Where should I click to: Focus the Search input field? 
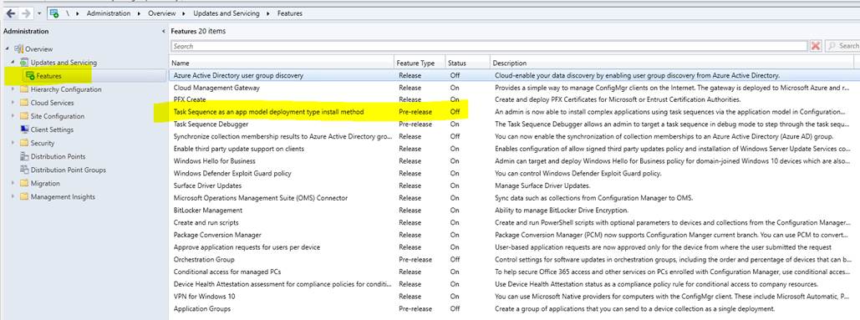point(489,46)
